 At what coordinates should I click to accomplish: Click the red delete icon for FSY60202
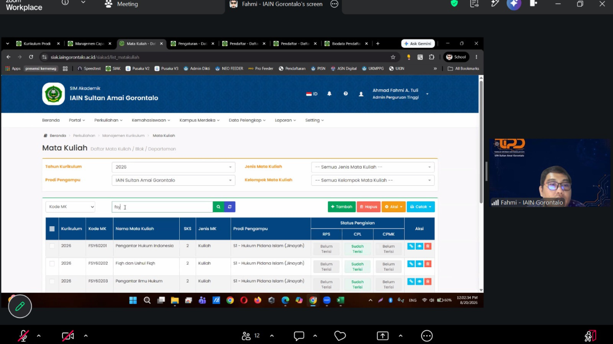tap(428, 264)
